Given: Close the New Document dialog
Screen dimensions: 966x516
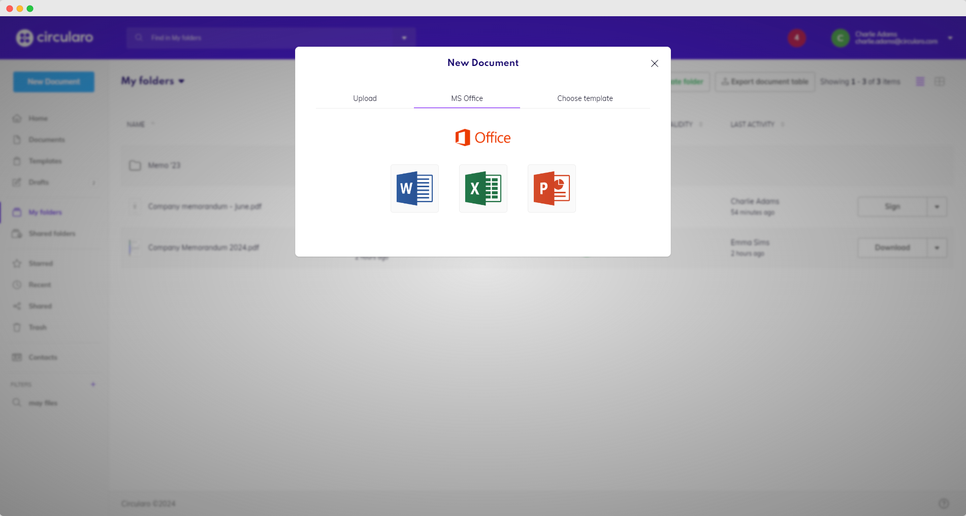Looking at the screenshot, I should [655, 63].
